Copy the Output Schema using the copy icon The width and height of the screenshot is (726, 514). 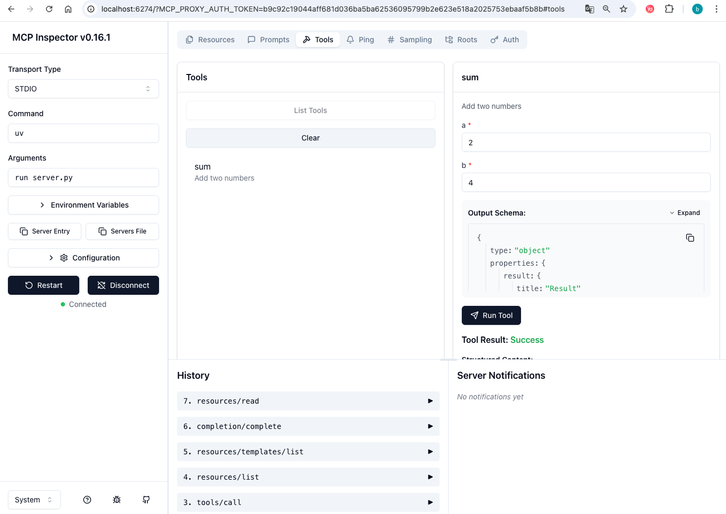(x=690, y=237)
